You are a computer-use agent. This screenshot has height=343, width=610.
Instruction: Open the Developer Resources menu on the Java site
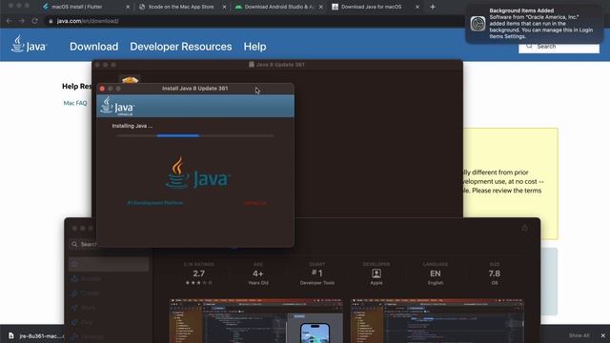[x=181, y=47]
